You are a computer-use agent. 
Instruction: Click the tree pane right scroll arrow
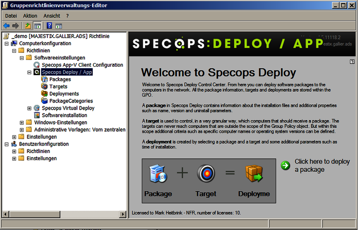tap(123, 214)
